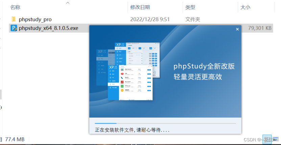Click the phpstudy_pro folder name
Screen dimensions: 281x145
pyautogui.click(x=35, y=19)
